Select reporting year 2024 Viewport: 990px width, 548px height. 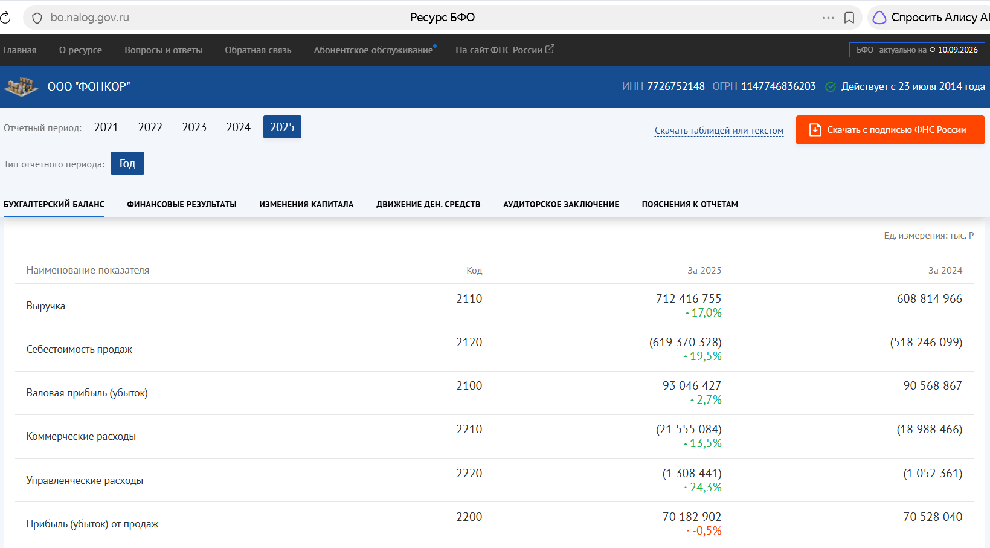(x=239, y=127)
